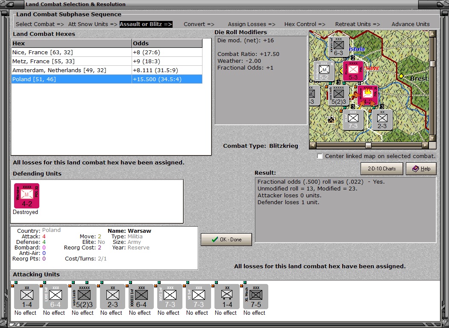The height and width of the screenshot is (328, 449).
Task: Click the Combat Type: Blitzkrieg label
Action: click(261, 146)
